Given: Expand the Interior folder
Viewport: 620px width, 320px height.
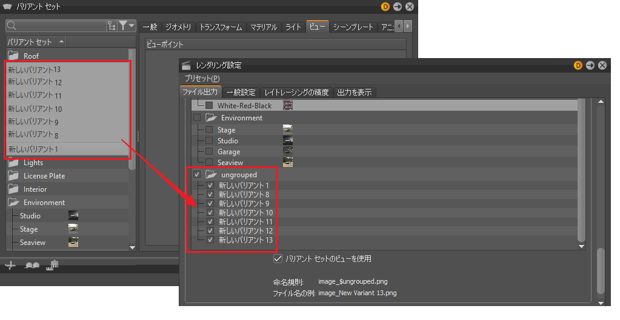Looking at the screenshot, I should (x=13, y=189).
